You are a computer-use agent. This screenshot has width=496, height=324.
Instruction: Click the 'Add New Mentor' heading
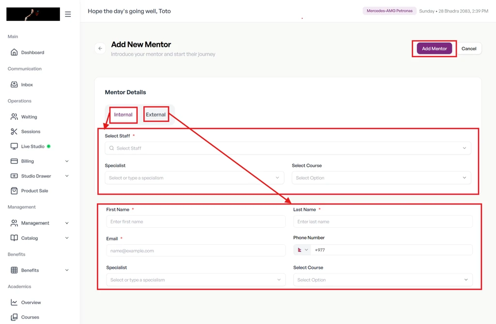pyautogui.click(x=141, y=44)
